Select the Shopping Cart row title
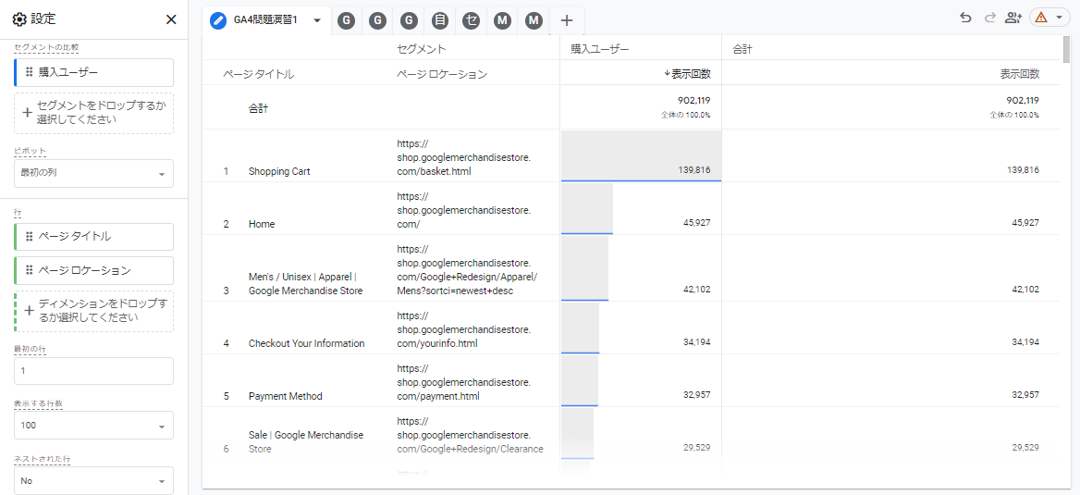Image resolution: width=1080 pixels, height=495 pixels. [279, 171]
